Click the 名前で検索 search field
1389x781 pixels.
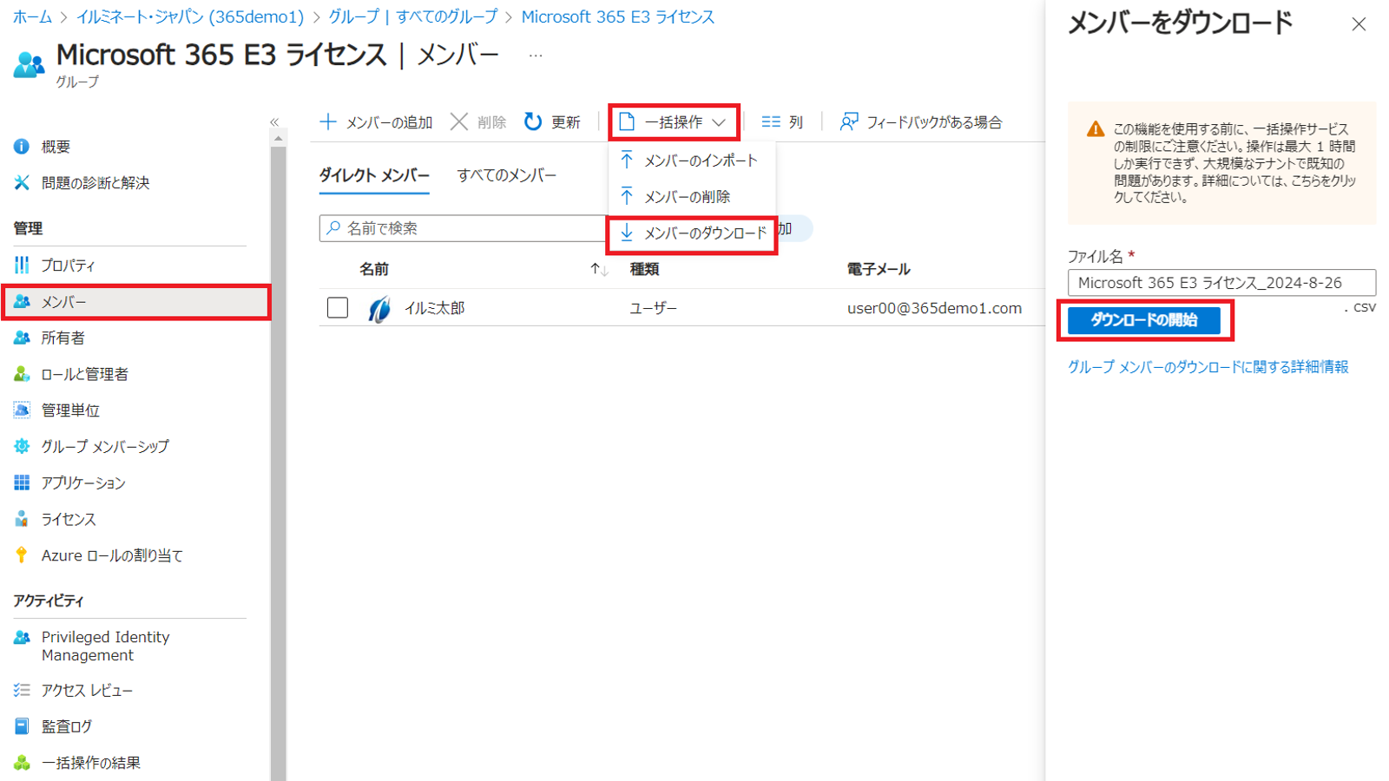pos(464,228)
